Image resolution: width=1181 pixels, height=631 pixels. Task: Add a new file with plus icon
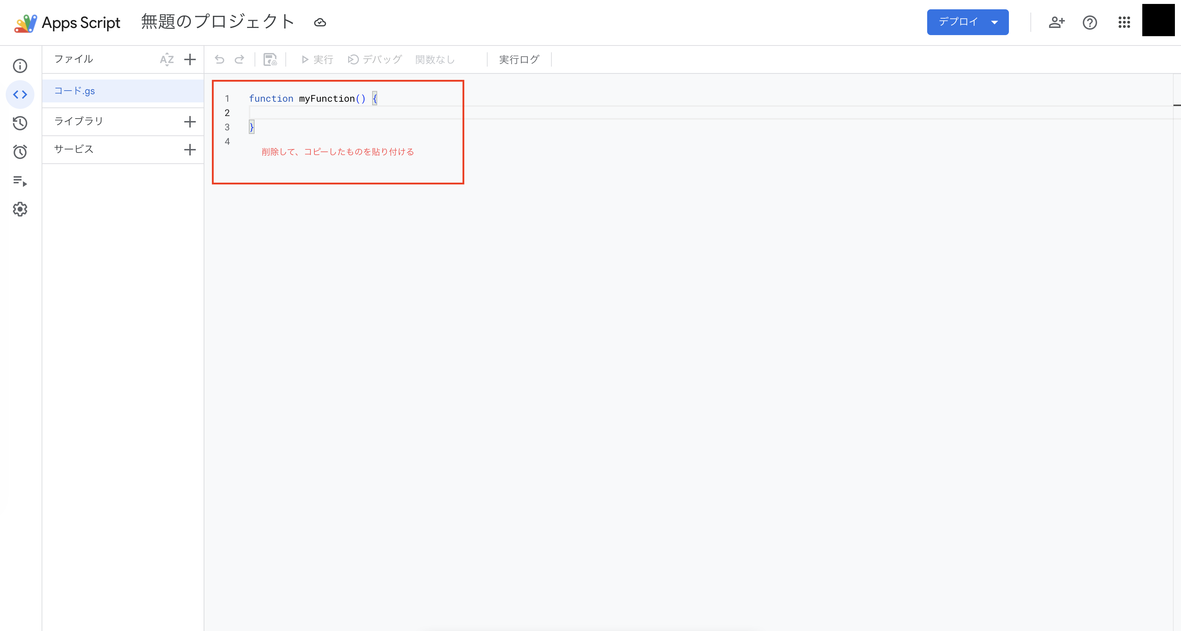tap(190, 59)
